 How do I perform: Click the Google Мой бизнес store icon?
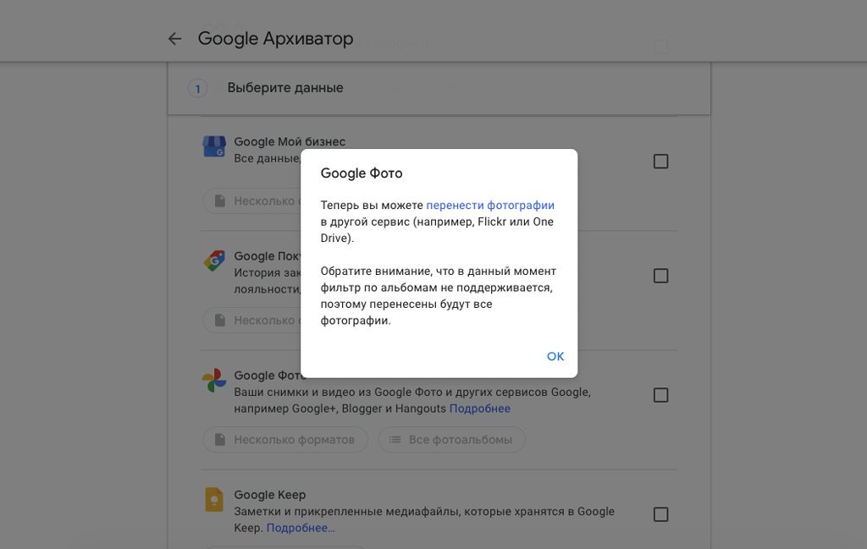[214, 146]
